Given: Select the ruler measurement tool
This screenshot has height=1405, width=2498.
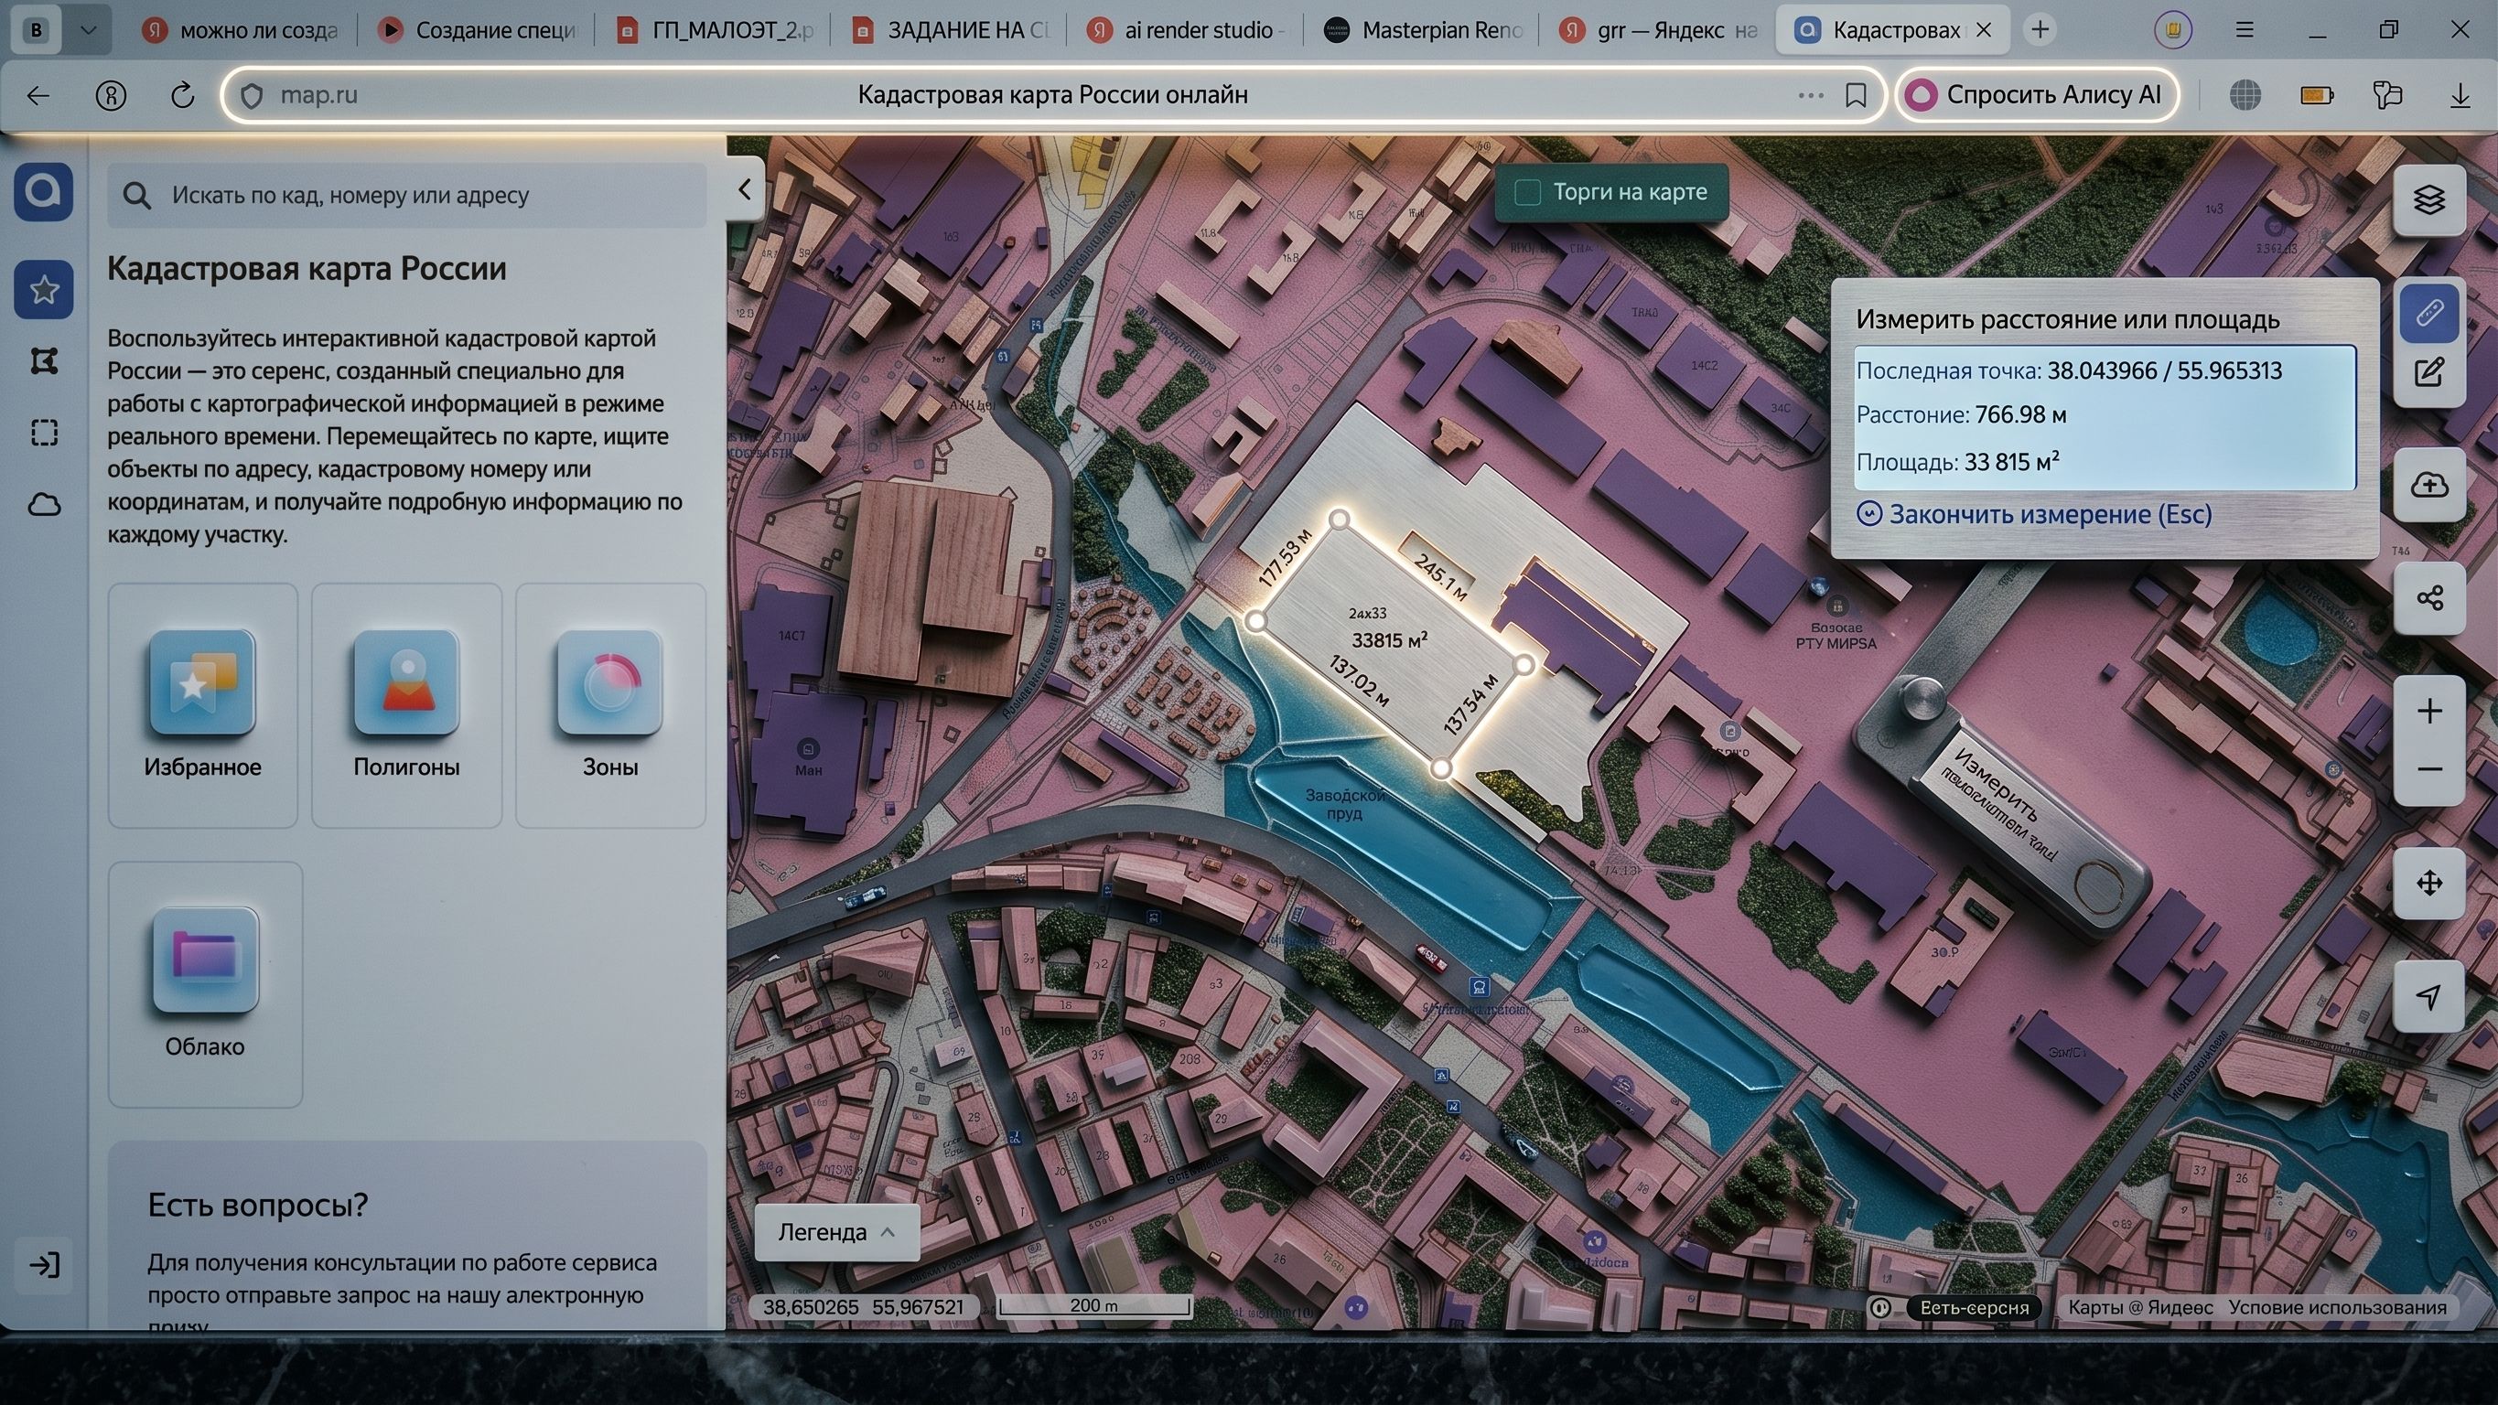Looking at the screenshot, I should click(2428, 313).
